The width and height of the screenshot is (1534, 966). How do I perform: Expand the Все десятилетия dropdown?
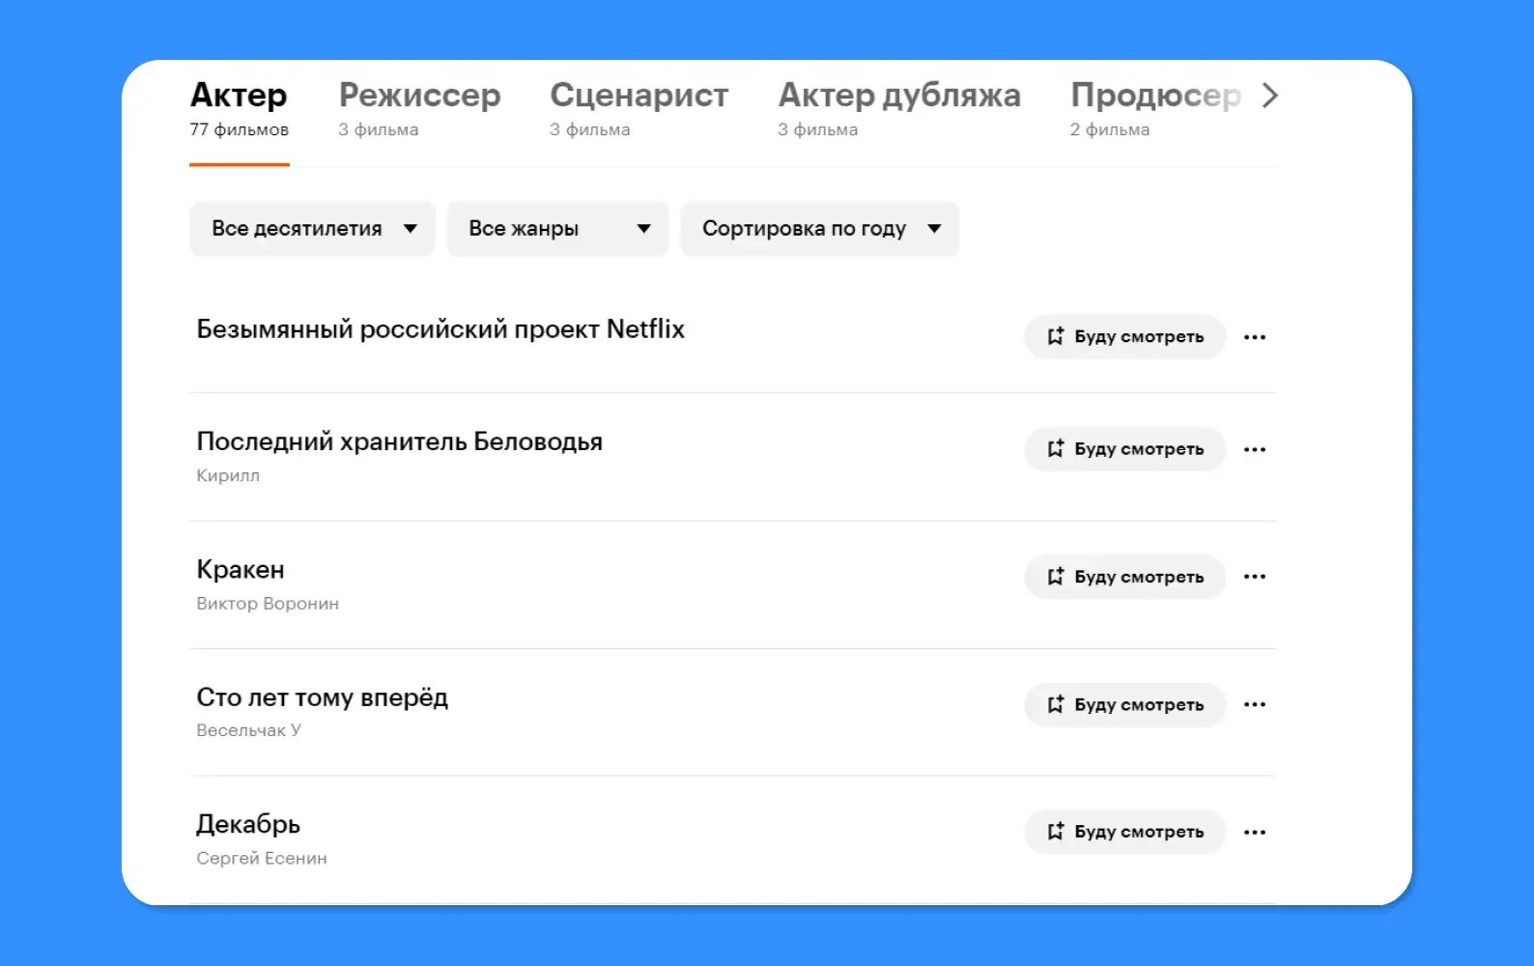[312, 229]
